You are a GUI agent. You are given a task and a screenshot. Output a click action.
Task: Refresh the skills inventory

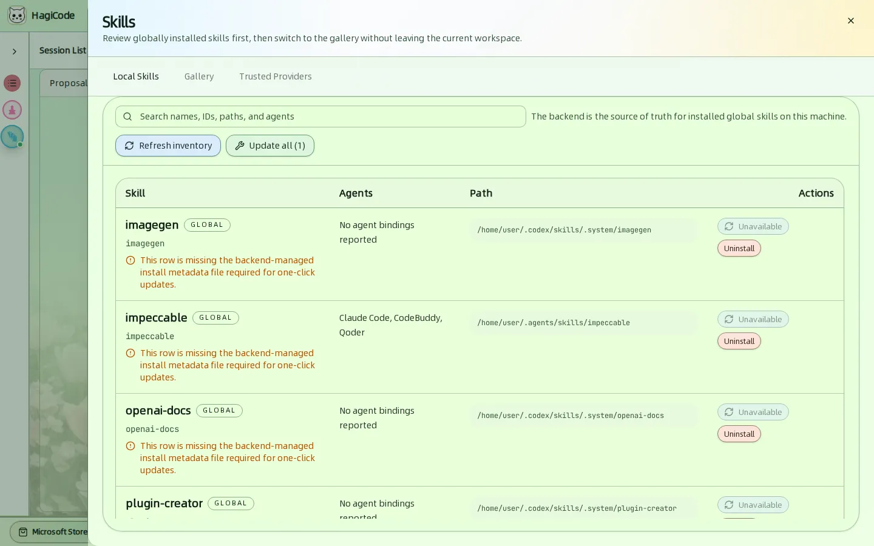(x=168, y=146)
